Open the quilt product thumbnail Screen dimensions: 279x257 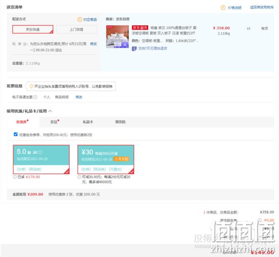(118, 37)
